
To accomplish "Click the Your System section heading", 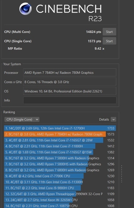I will point(12,64).
